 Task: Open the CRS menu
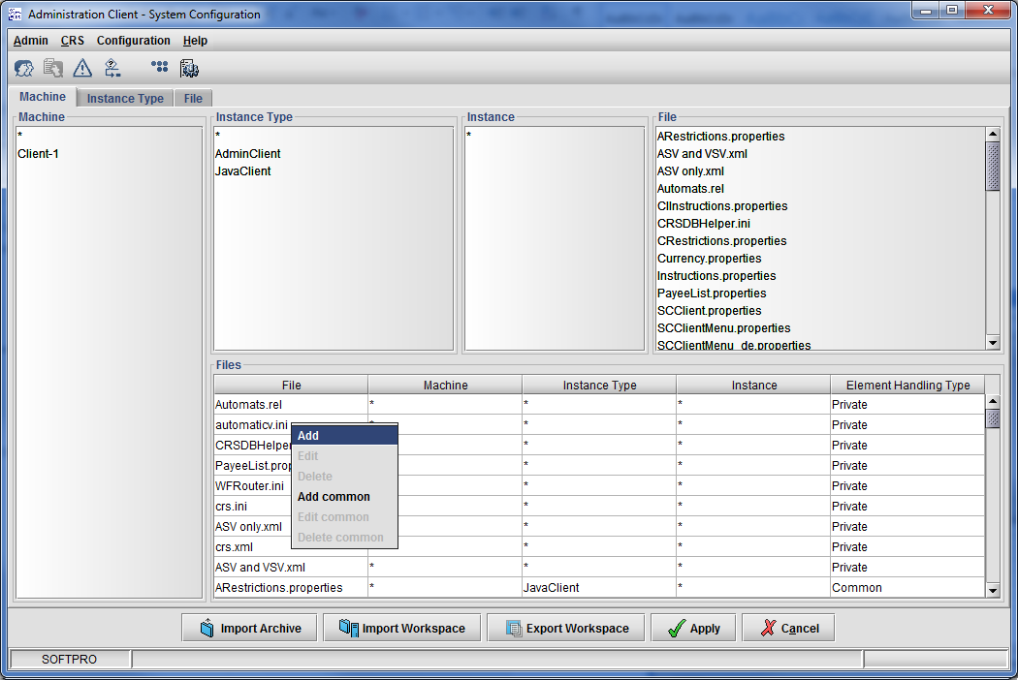73,41
